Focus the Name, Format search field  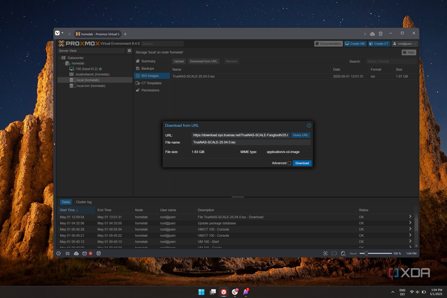391,61
